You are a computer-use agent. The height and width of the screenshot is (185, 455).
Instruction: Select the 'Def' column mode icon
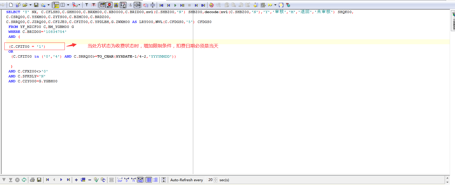click(x=120, y=180)
